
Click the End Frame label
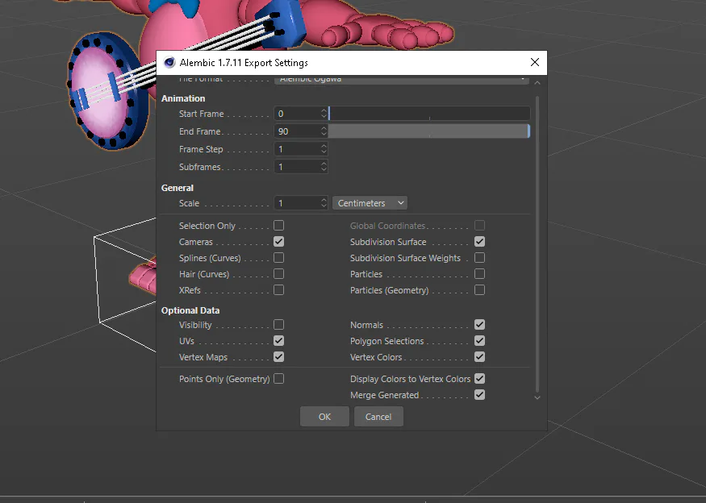[x=199, y=131]
